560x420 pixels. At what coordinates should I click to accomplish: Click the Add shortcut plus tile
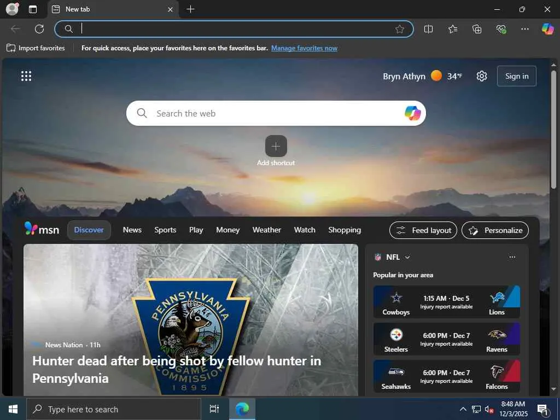(276, 146)
